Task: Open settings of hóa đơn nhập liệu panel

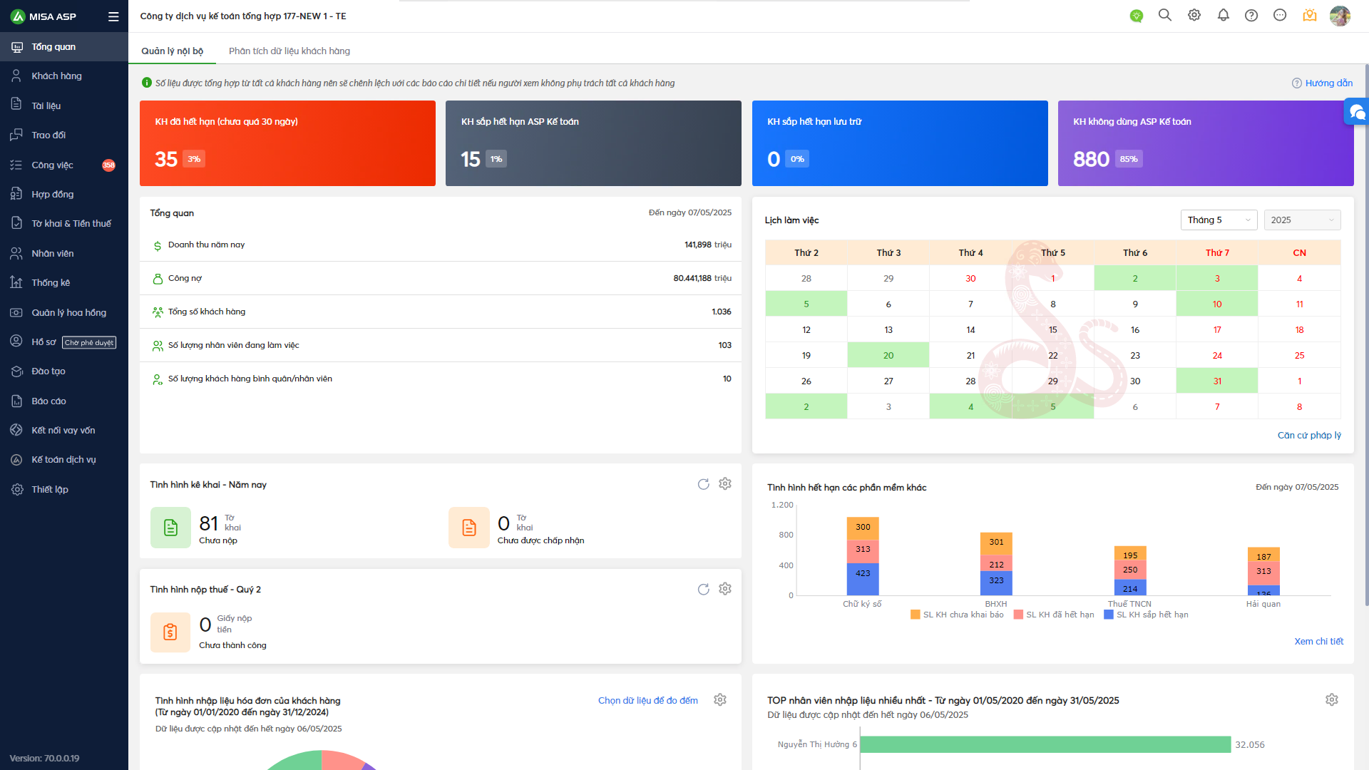Action: pyautogui.click(x=720, y=699)
